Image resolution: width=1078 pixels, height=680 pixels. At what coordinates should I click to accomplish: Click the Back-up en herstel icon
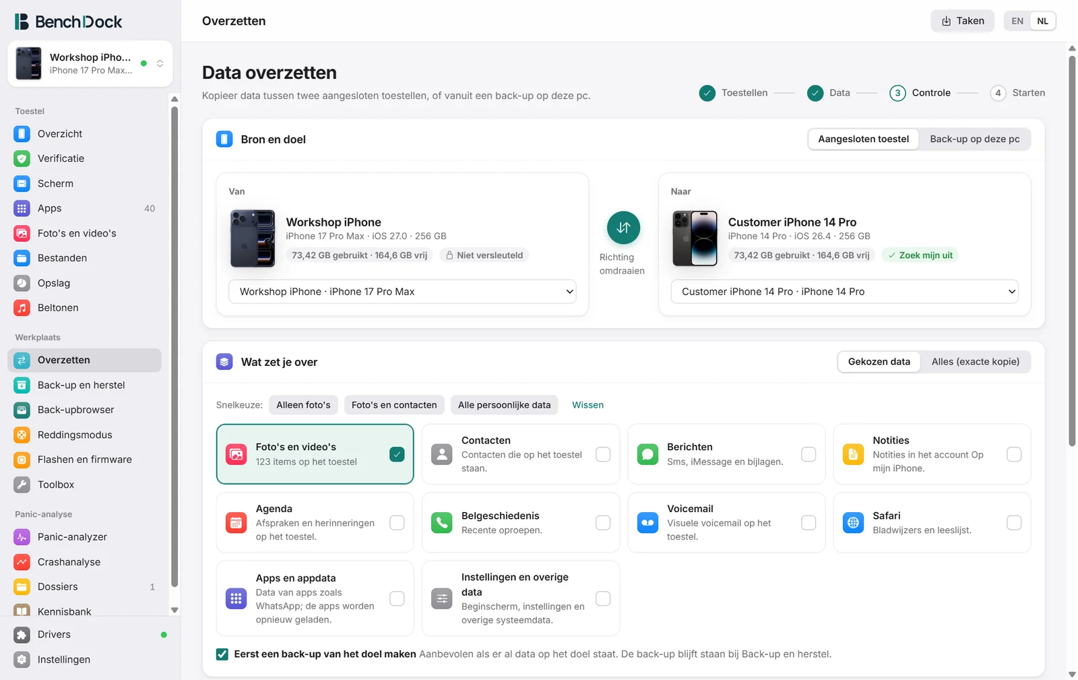[22, 385]
